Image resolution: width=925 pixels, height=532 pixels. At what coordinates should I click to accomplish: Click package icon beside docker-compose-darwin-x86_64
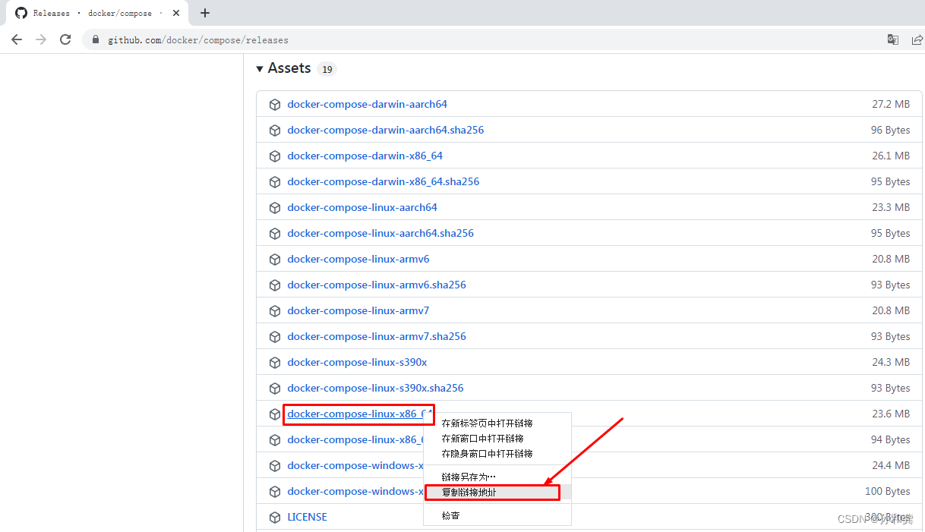pos(275,156)
